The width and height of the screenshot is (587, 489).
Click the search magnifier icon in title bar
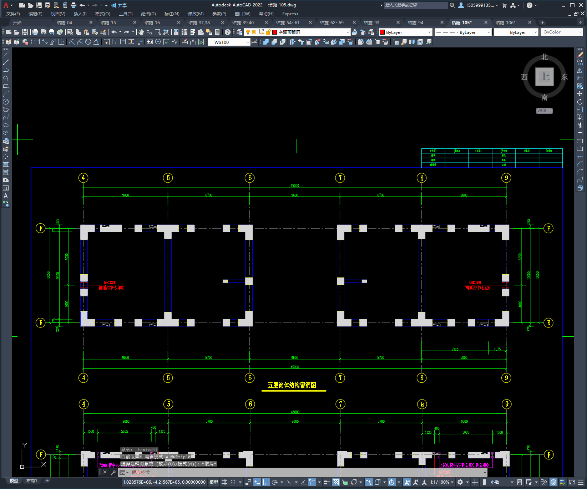452,5
